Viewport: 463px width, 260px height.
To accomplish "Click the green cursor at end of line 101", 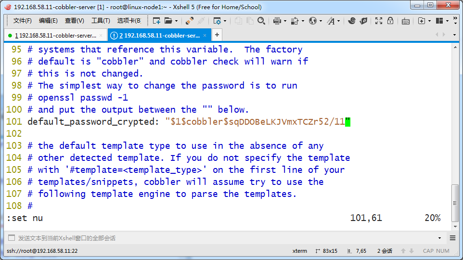I will (347, 122).
